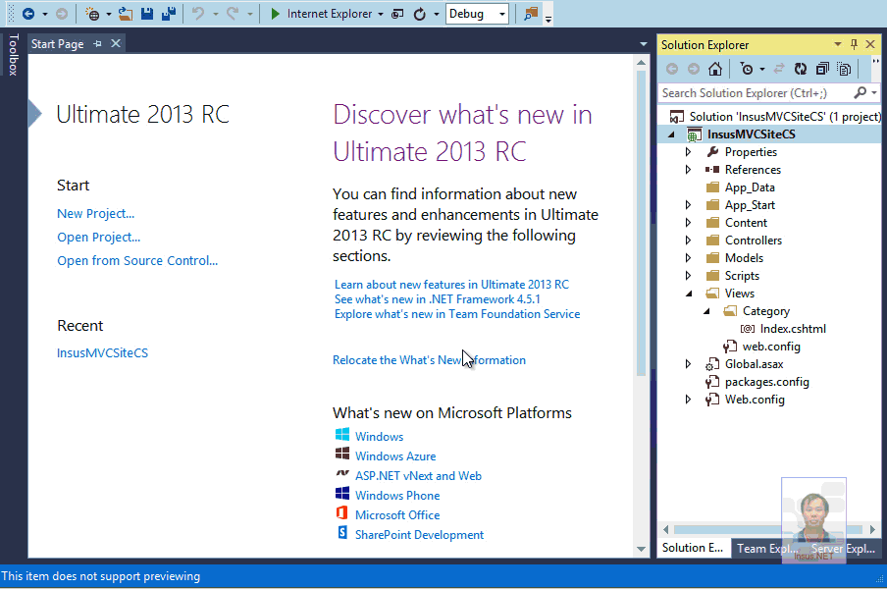Viewport: 887px width, 589px height.
Task: Click the Collapse All icon in Solution Explorer
Action: pos(822,69)
